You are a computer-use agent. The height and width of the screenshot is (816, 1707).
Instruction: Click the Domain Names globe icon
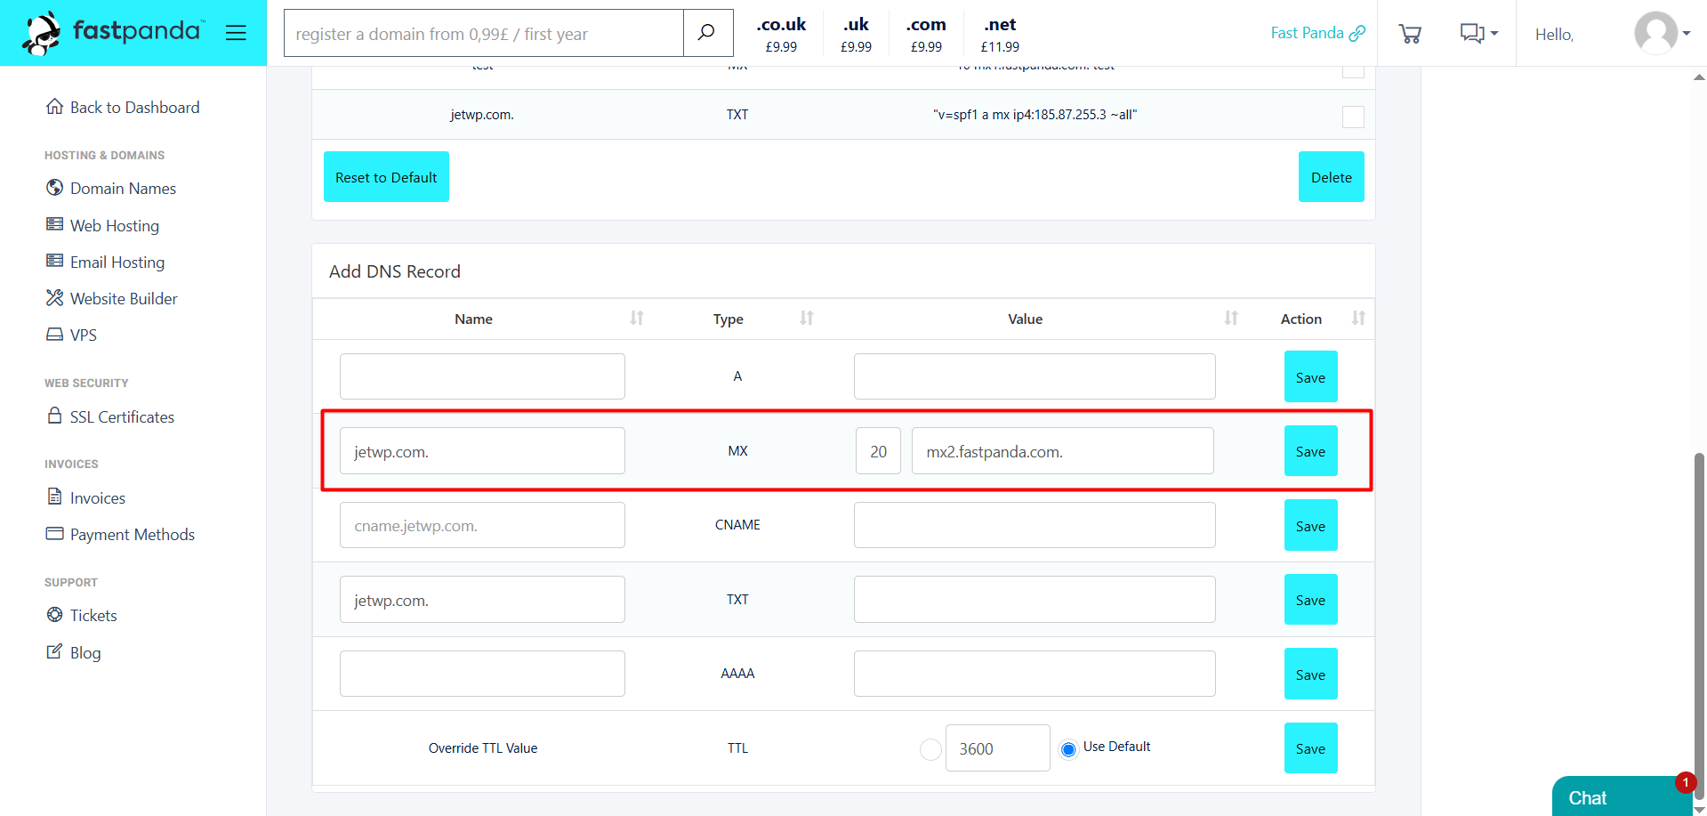coord(54,188)
